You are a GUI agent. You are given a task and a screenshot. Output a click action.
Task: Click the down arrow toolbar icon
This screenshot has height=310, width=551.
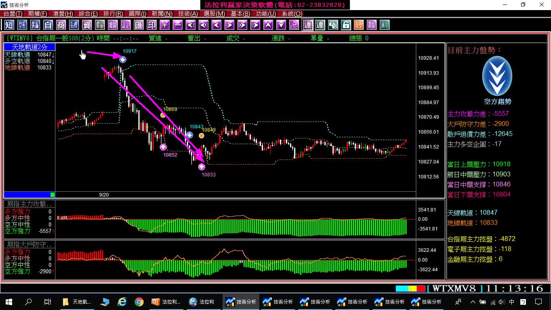[x=281, y=25]
